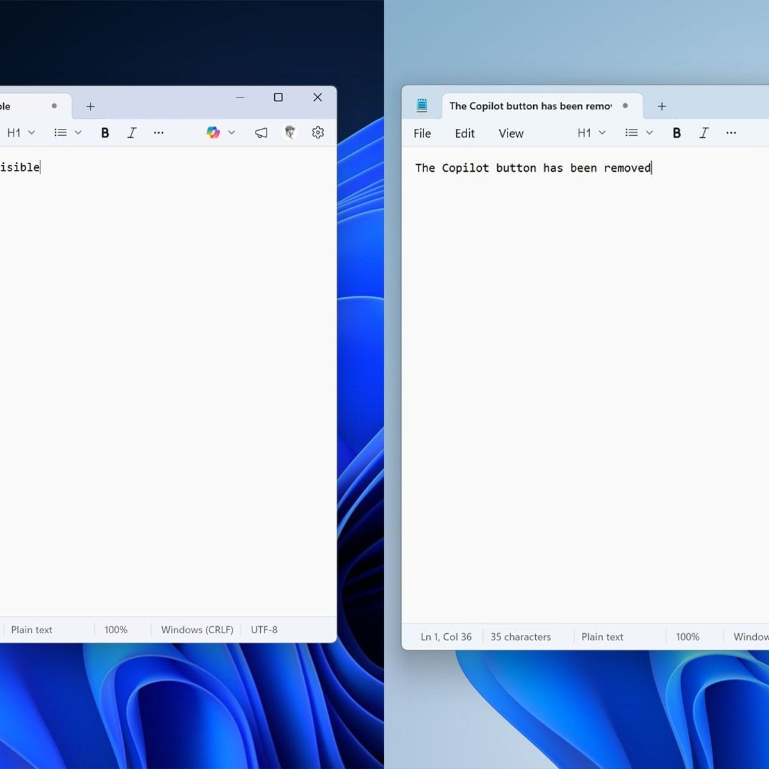The image size is (769, 769).
Task: Toggle bold formatting in the left Notepad window
Action: click(x=105, y=133)
